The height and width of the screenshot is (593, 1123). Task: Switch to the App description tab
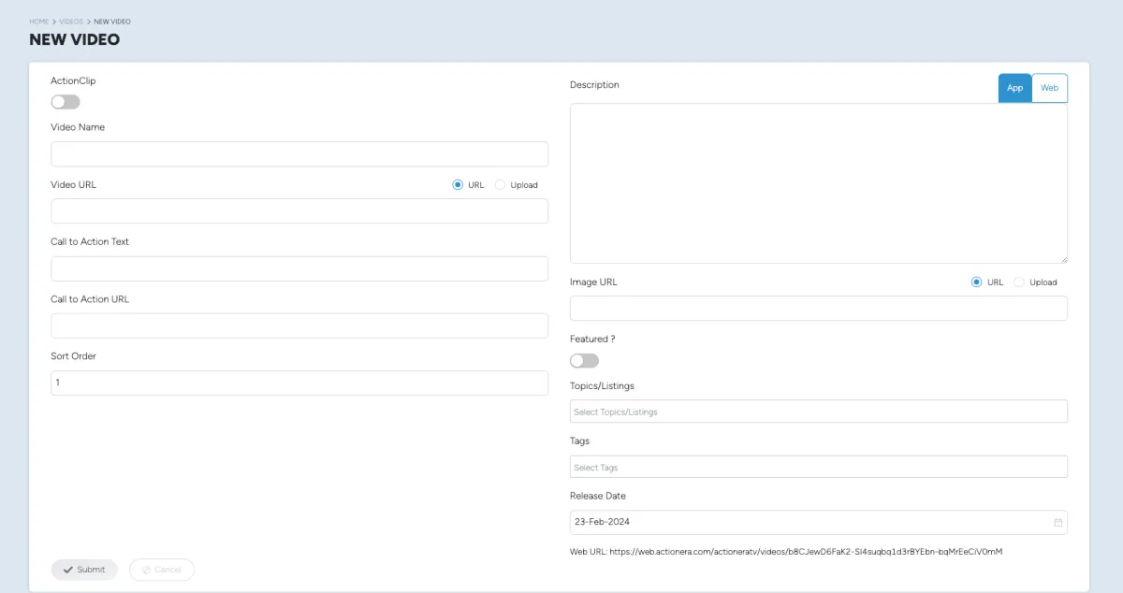pos(1014,88)
